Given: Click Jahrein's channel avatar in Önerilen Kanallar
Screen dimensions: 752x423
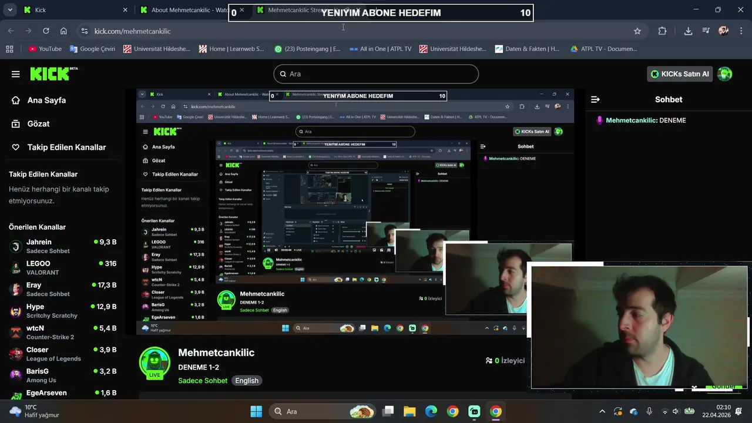Looking at the screenshot, I should point(16,246).
